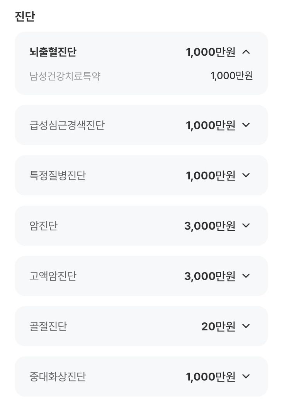Viewport: 282px width, 402px height.
Task: Expand the 중대화상진단 chevron arrow
Action: click(246, 376)
